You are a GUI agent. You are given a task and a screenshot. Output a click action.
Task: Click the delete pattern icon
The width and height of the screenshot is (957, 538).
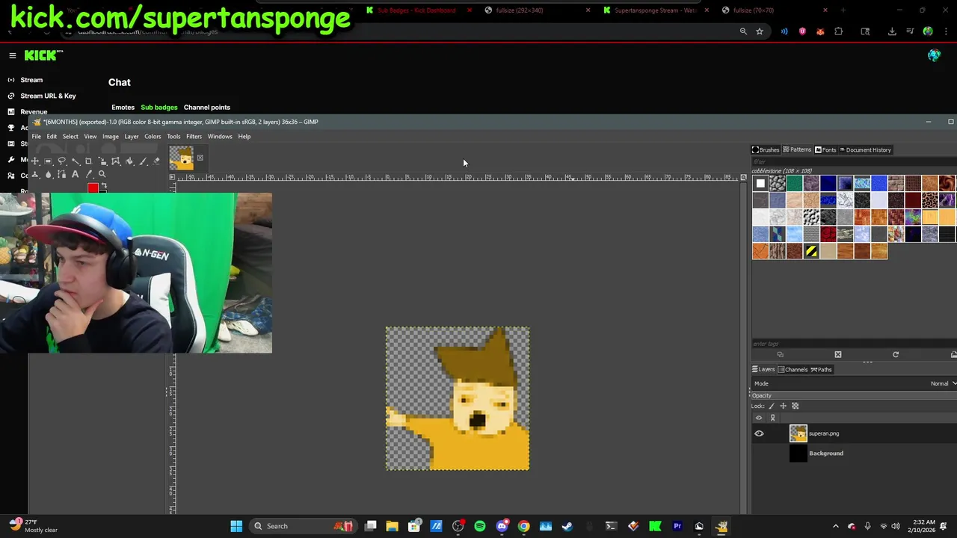pyautogui.click(x=838, y=354)
